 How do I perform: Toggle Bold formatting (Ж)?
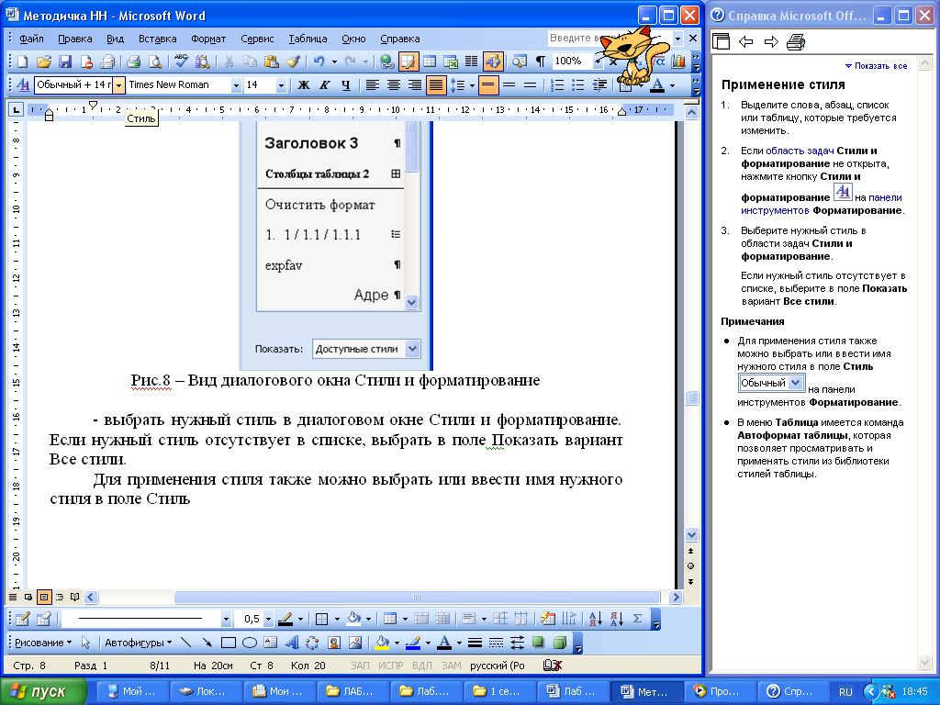303,85
